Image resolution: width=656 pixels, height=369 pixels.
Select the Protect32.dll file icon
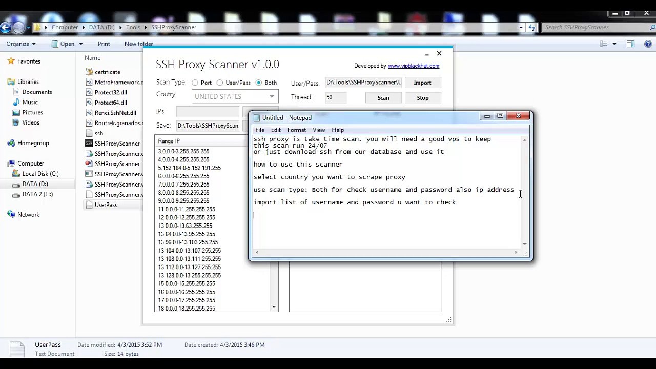(89, 93)
